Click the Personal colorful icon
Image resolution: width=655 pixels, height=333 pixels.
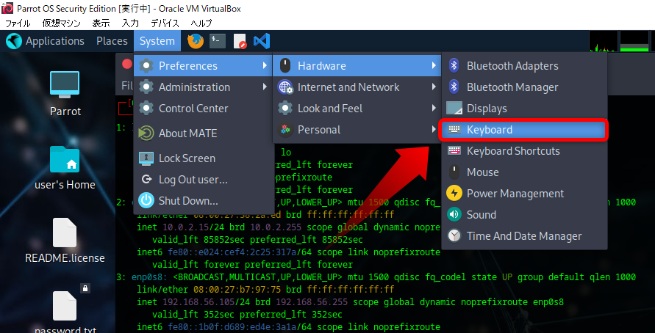pos(285,129)
